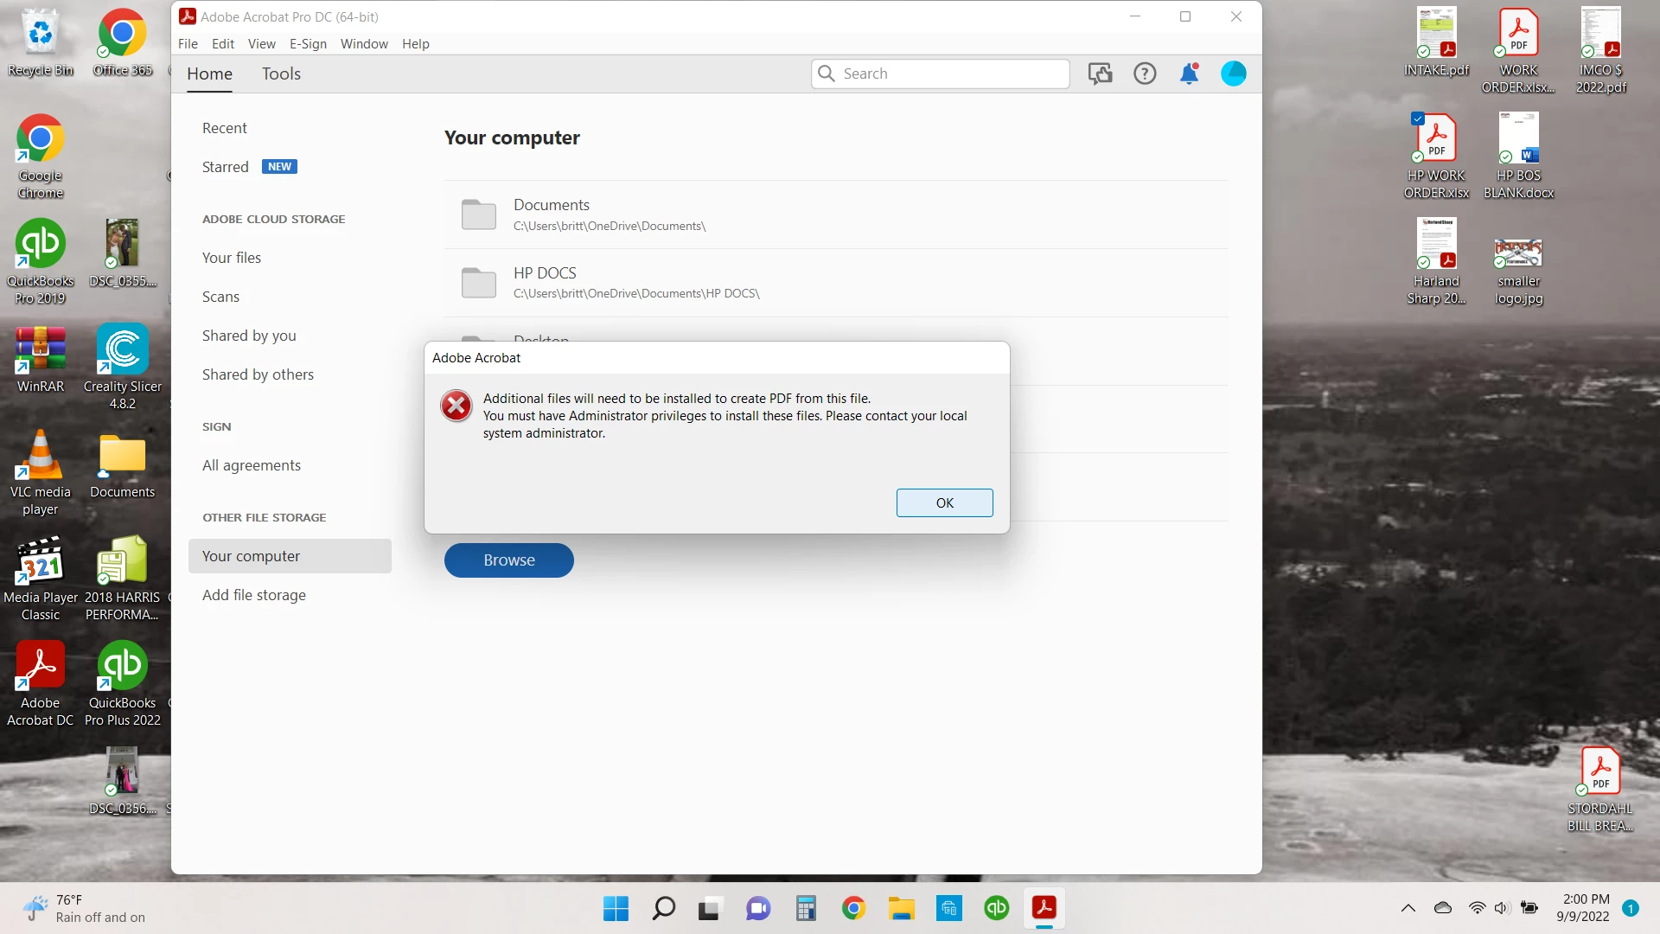Click the blue Browse button
This screenshot has width=1660, height=934.
tap(508, 560)
